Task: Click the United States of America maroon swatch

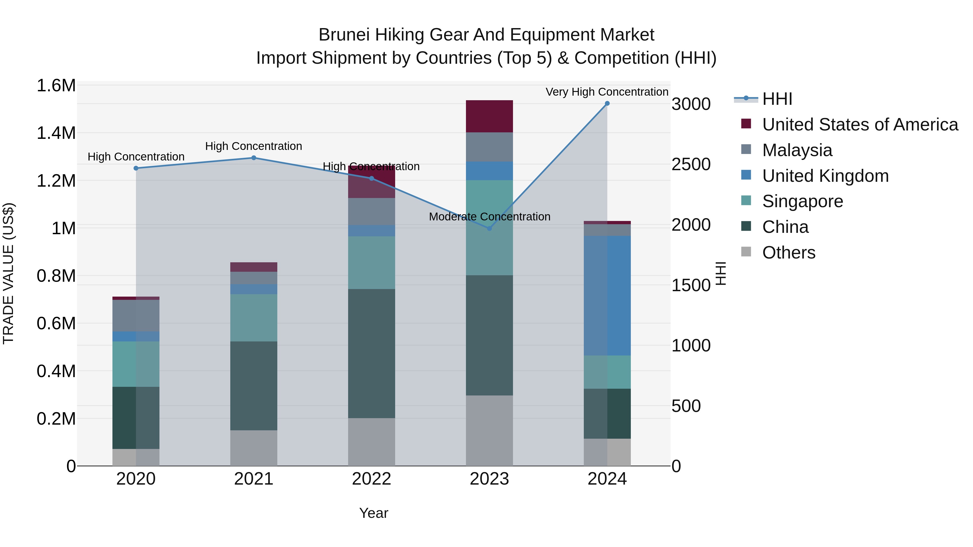Action: pos(746,123)
